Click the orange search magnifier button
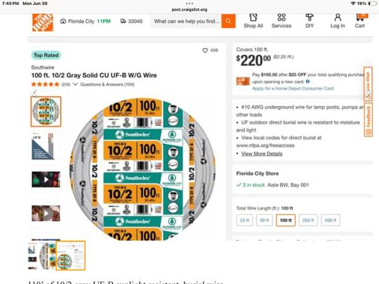The image size is (379, 284). pyautogui.click(x=228, y=21)
